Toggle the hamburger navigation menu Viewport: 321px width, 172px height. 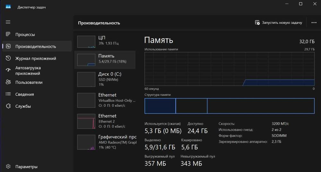coord(8,22)
